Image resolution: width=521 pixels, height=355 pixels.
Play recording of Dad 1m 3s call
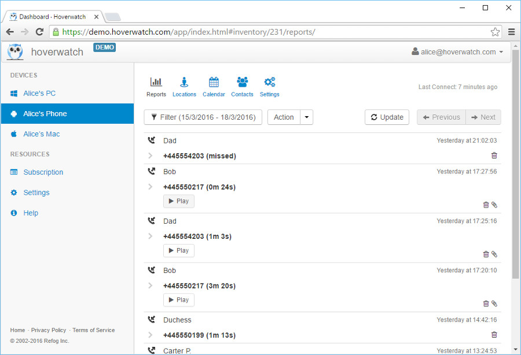tap(179, 250)
